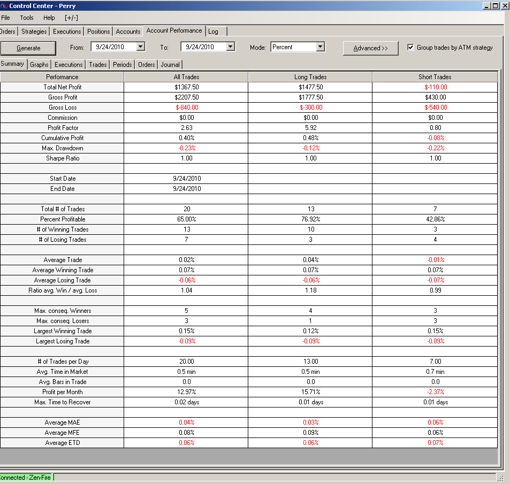The height and width of the screenshot is (484, 510).
Task: Open the From date dropdown arrow
Action: (141, 47)
